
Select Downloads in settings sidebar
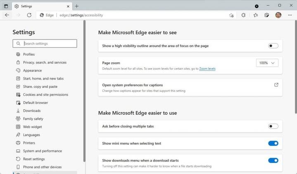[x=32, y=111]
